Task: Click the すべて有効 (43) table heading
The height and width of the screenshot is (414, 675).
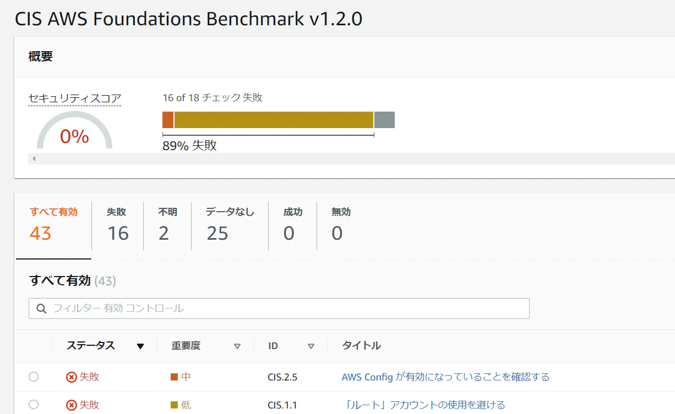Action: pos(72,281)
